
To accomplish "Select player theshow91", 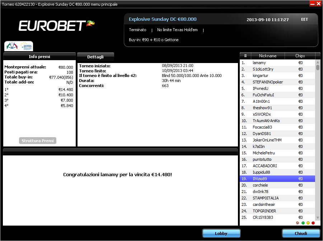I will tap(277, 108).
